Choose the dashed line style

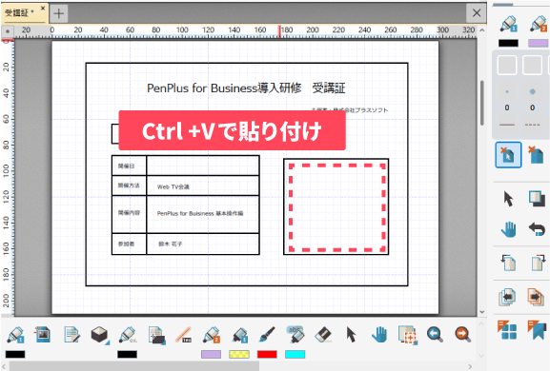tap(532, 125)
